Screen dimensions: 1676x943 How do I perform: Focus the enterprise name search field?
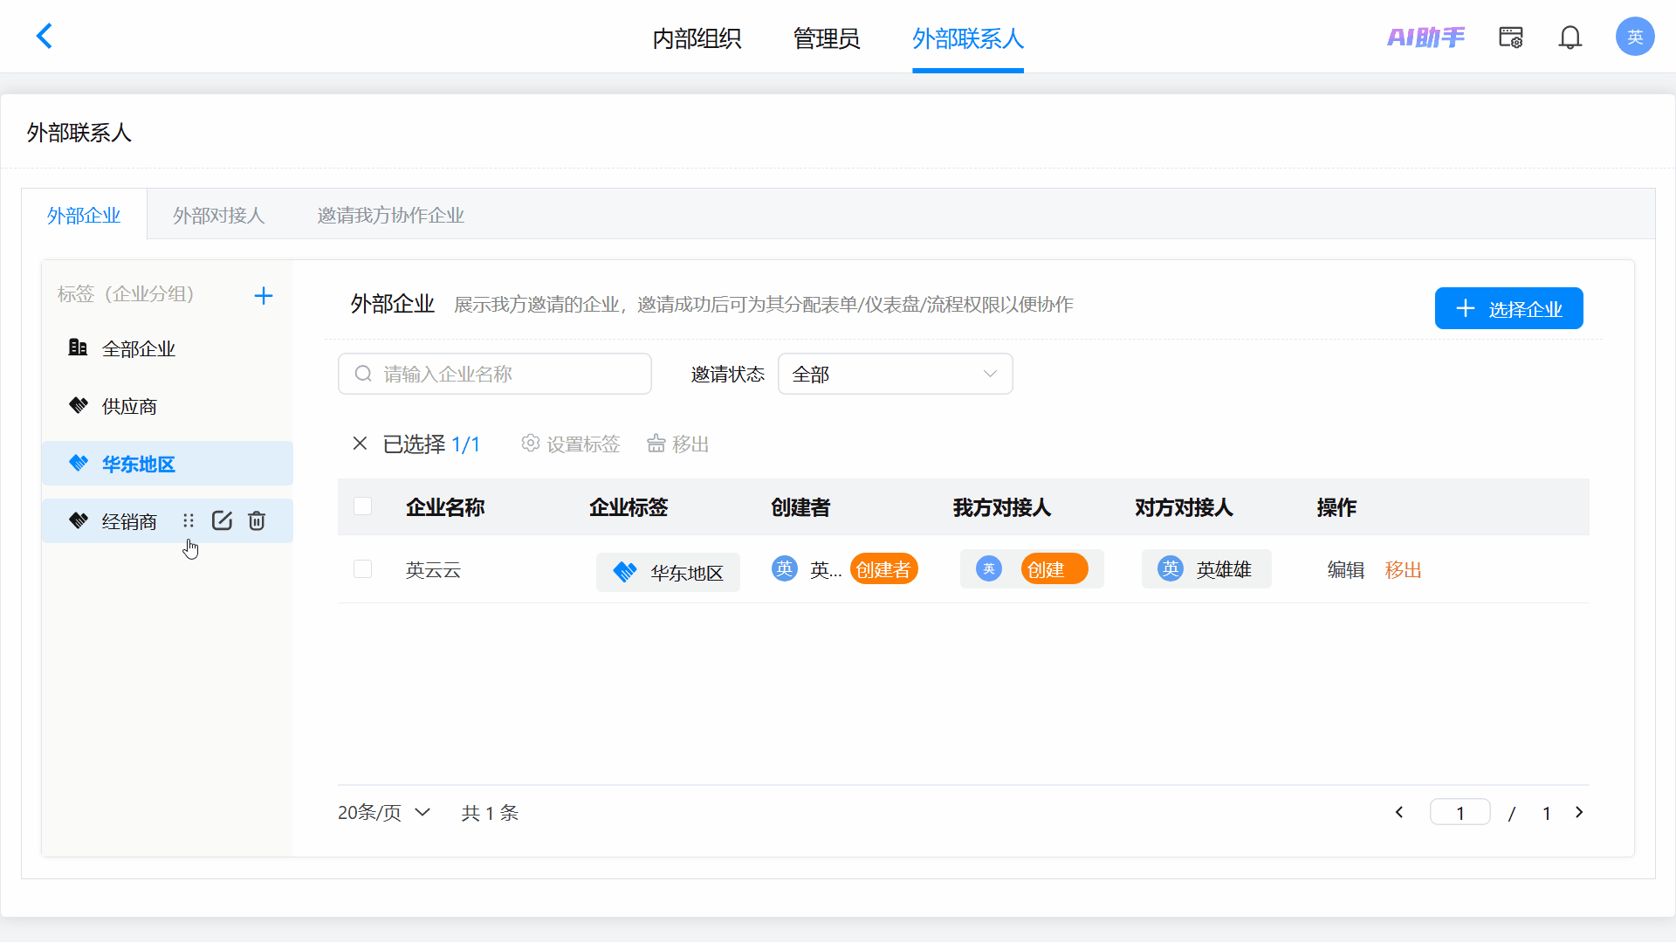(495, 375)
